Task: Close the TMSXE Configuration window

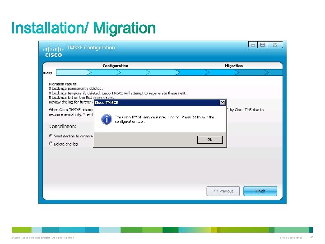Action: click(275, 45)
